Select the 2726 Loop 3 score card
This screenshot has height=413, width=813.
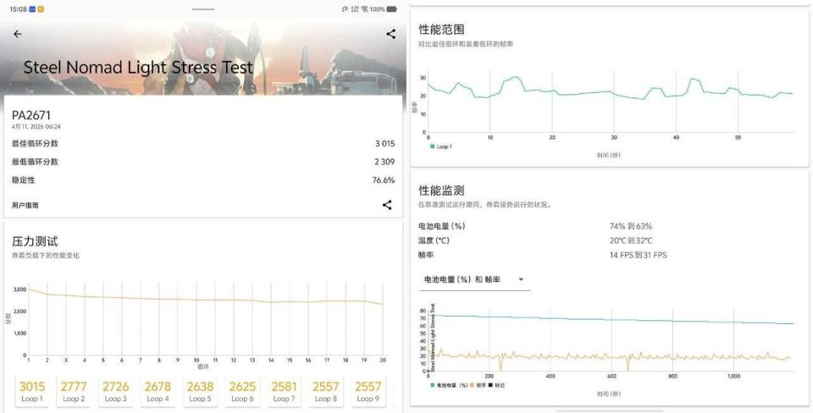(x=115, y=391)
